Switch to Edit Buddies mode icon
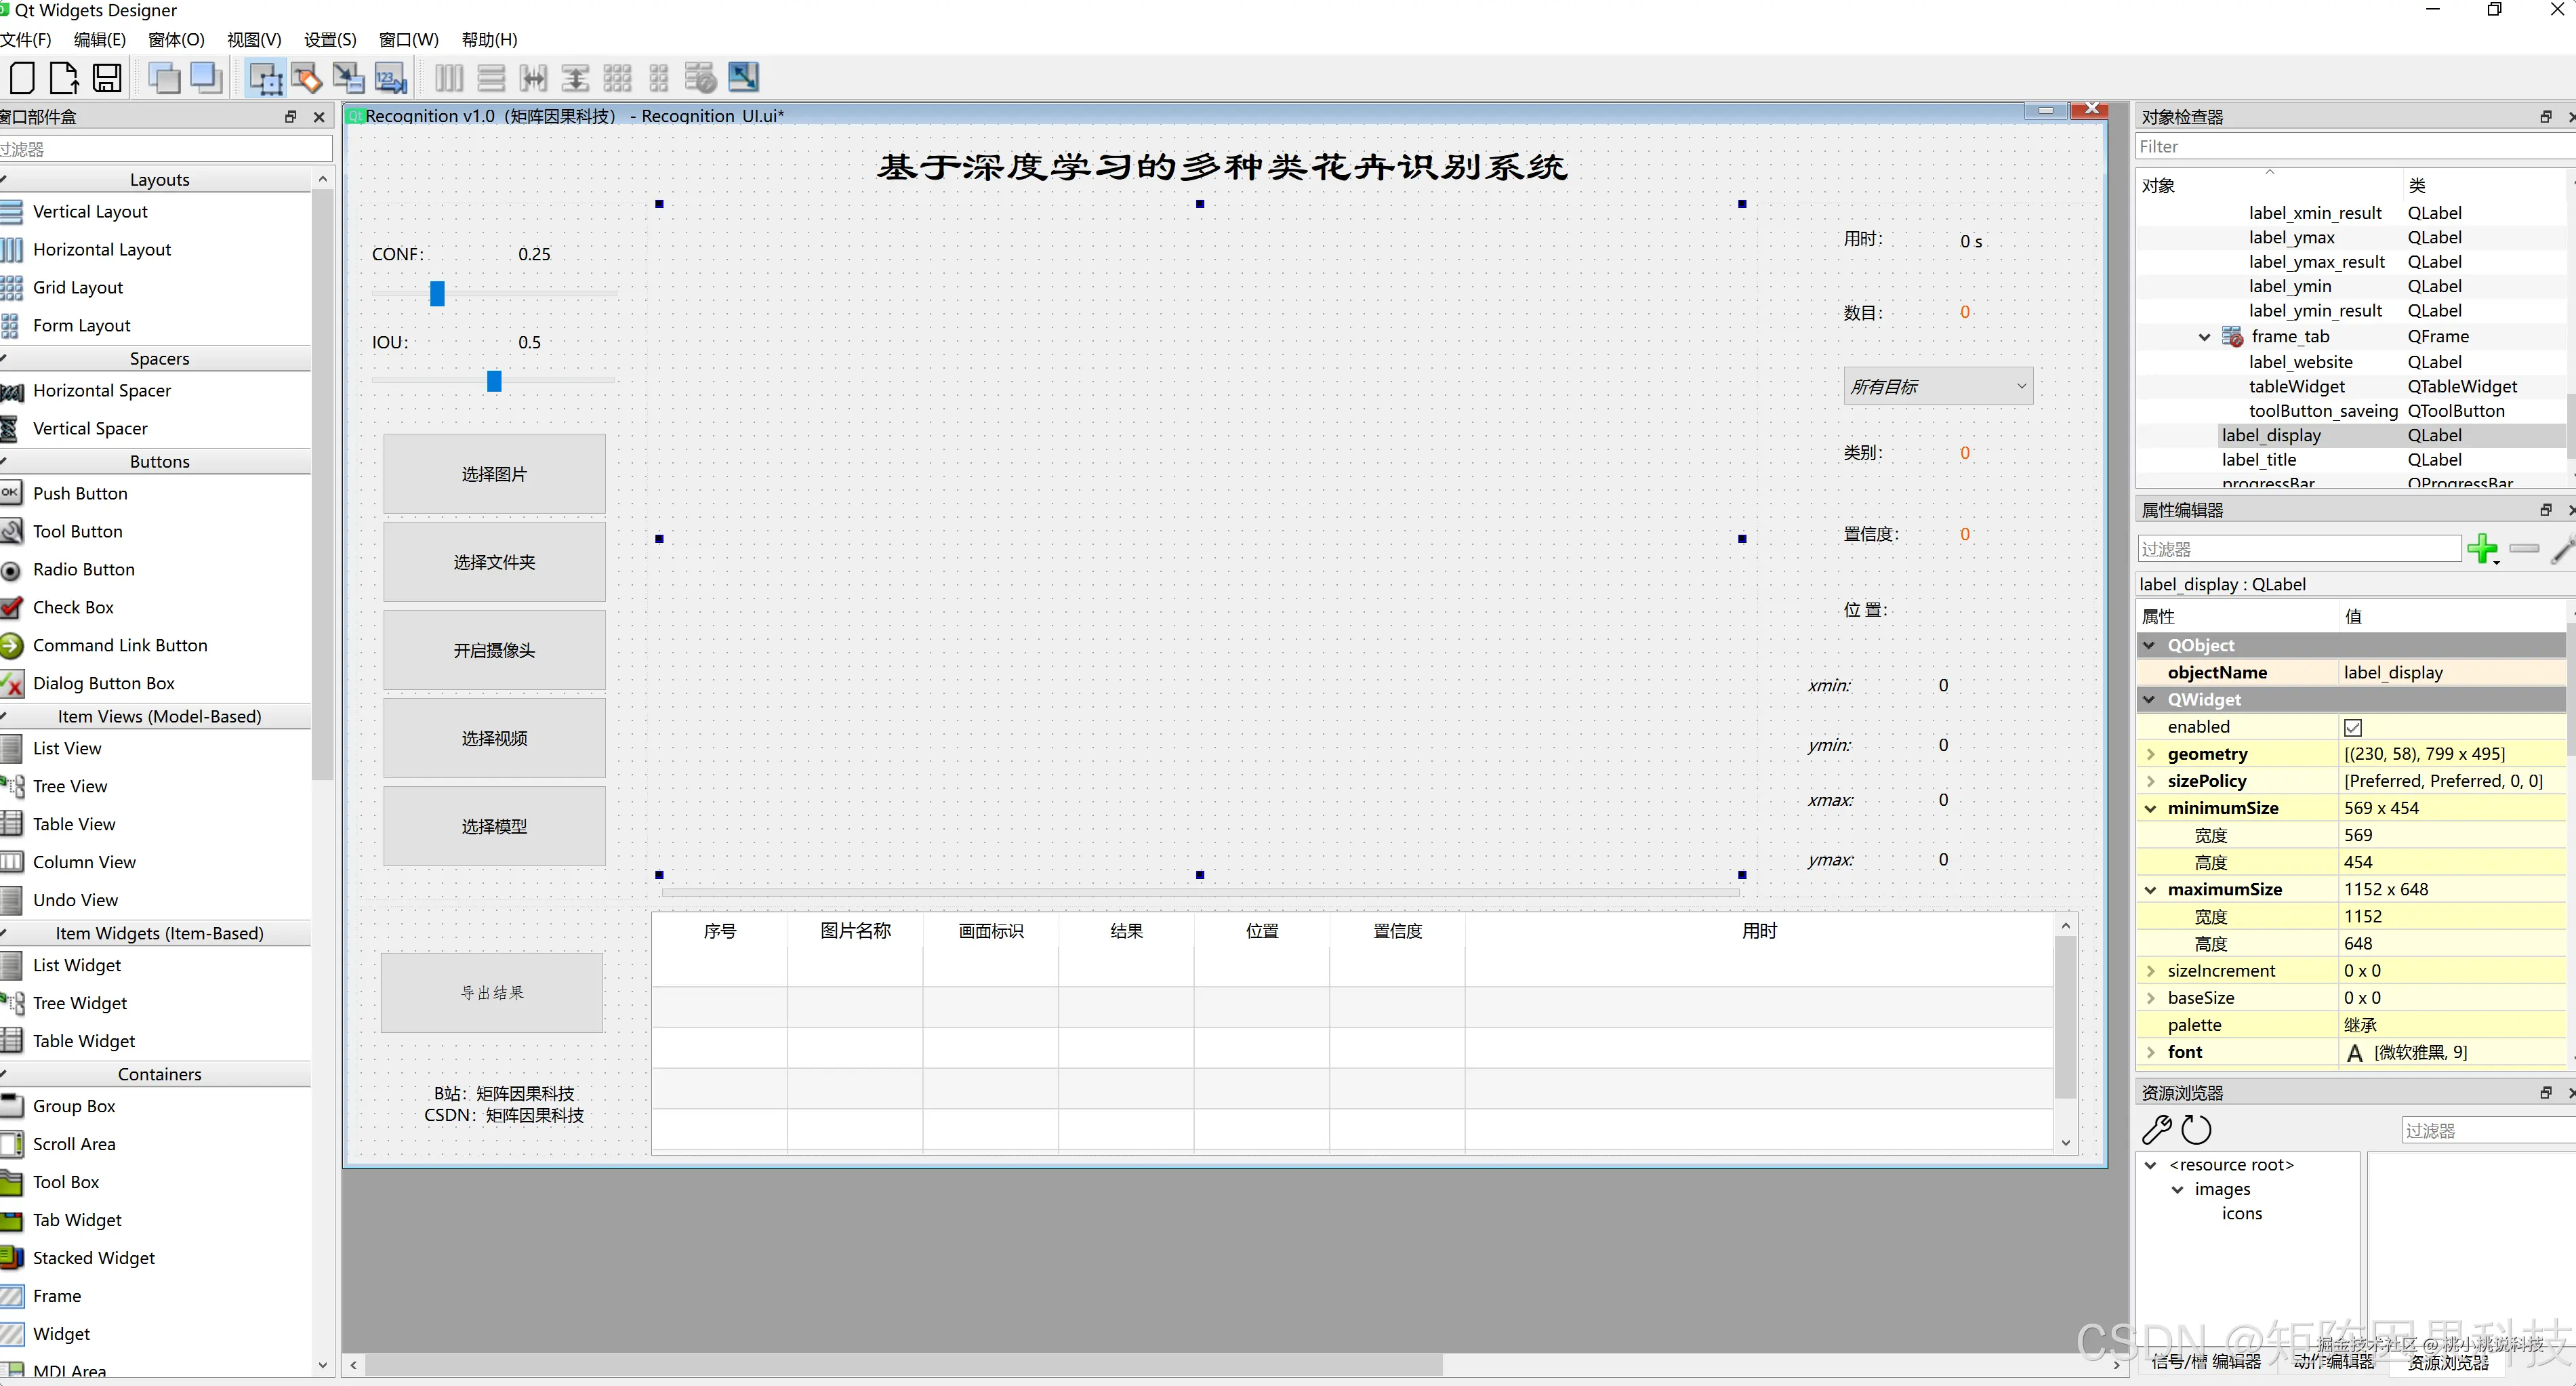The height and width of the screenshot is (1386, 2576). (348, 78)
